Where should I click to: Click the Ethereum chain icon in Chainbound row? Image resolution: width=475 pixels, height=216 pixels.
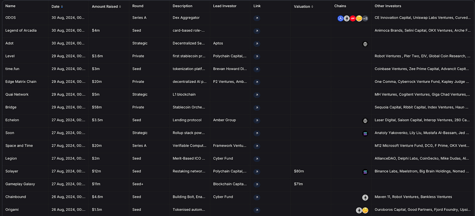(365, 197)
